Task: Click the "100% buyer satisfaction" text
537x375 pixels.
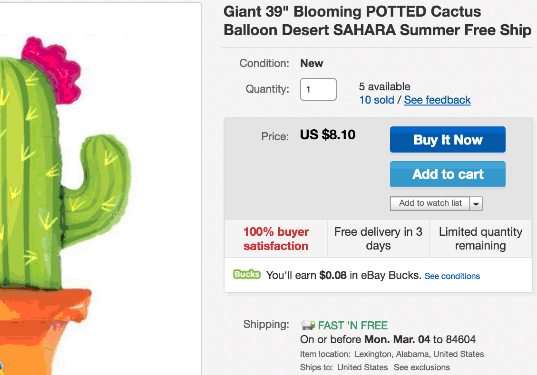Action: pyautogui.click(x=276, y=239)
